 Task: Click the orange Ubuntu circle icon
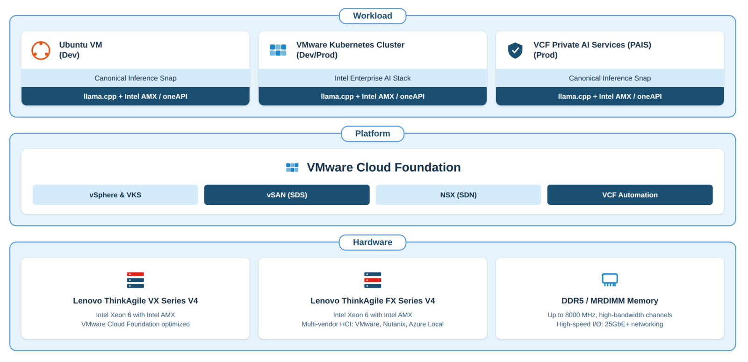[41, 50]
